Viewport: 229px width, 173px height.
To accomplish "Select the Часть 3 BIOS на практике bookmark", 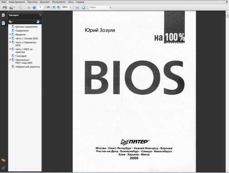I will coord(24,50).
